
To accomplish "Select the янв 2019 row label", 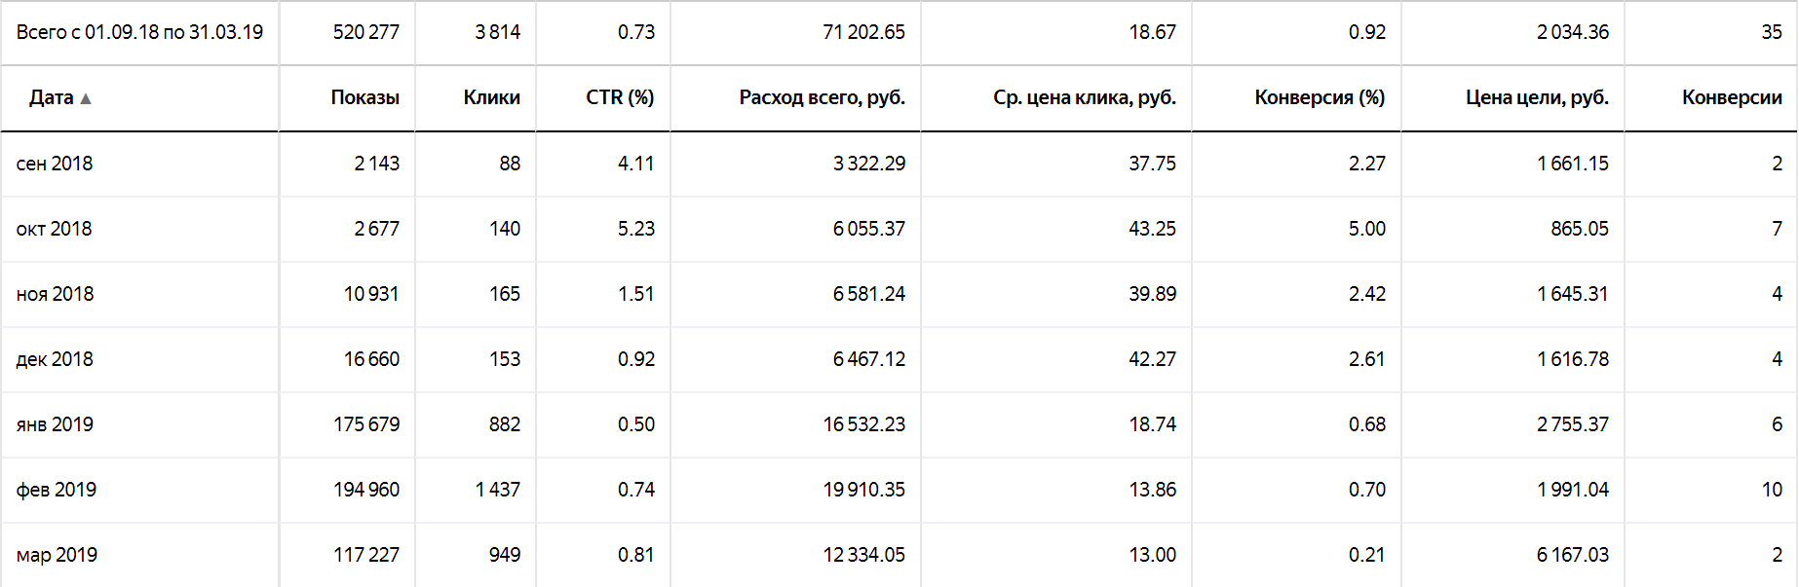I will coord(55,424).
